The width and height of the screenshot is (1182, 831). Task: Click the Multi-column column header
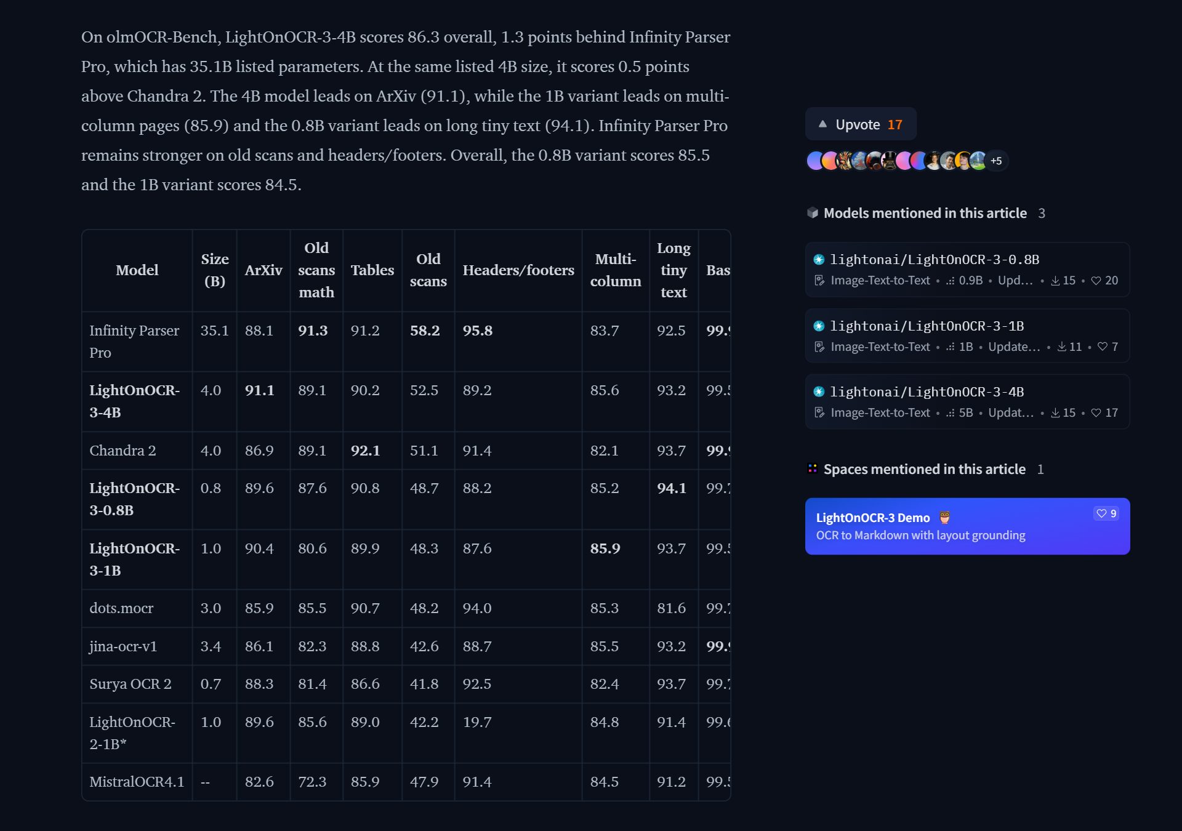[616, 270]
